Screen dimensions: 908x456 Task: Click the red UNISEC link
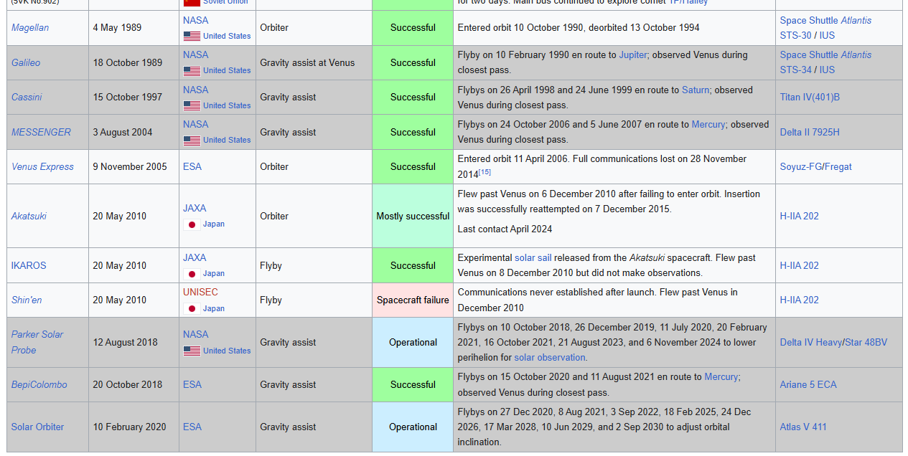[x=200, y=292]
